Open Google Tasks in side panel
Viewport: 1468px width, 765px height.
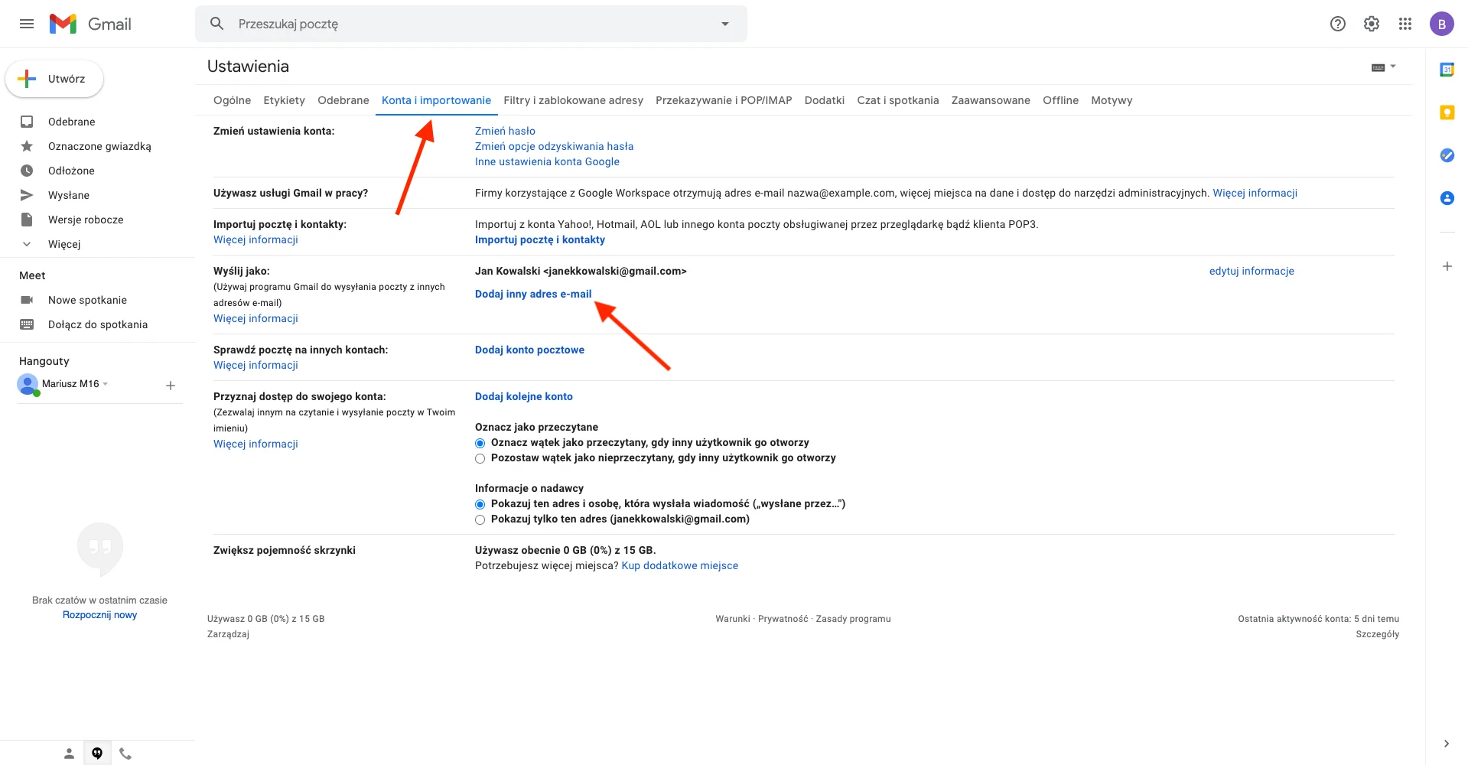pos(1447,155)
